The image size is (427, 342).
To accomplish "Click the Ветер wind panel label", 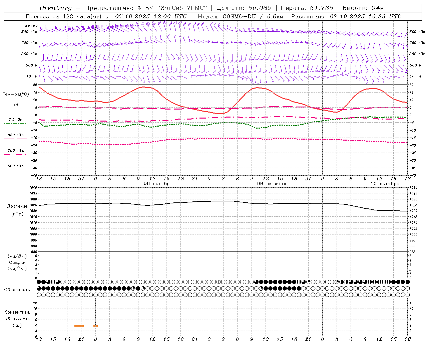I will tap(31, 25).
